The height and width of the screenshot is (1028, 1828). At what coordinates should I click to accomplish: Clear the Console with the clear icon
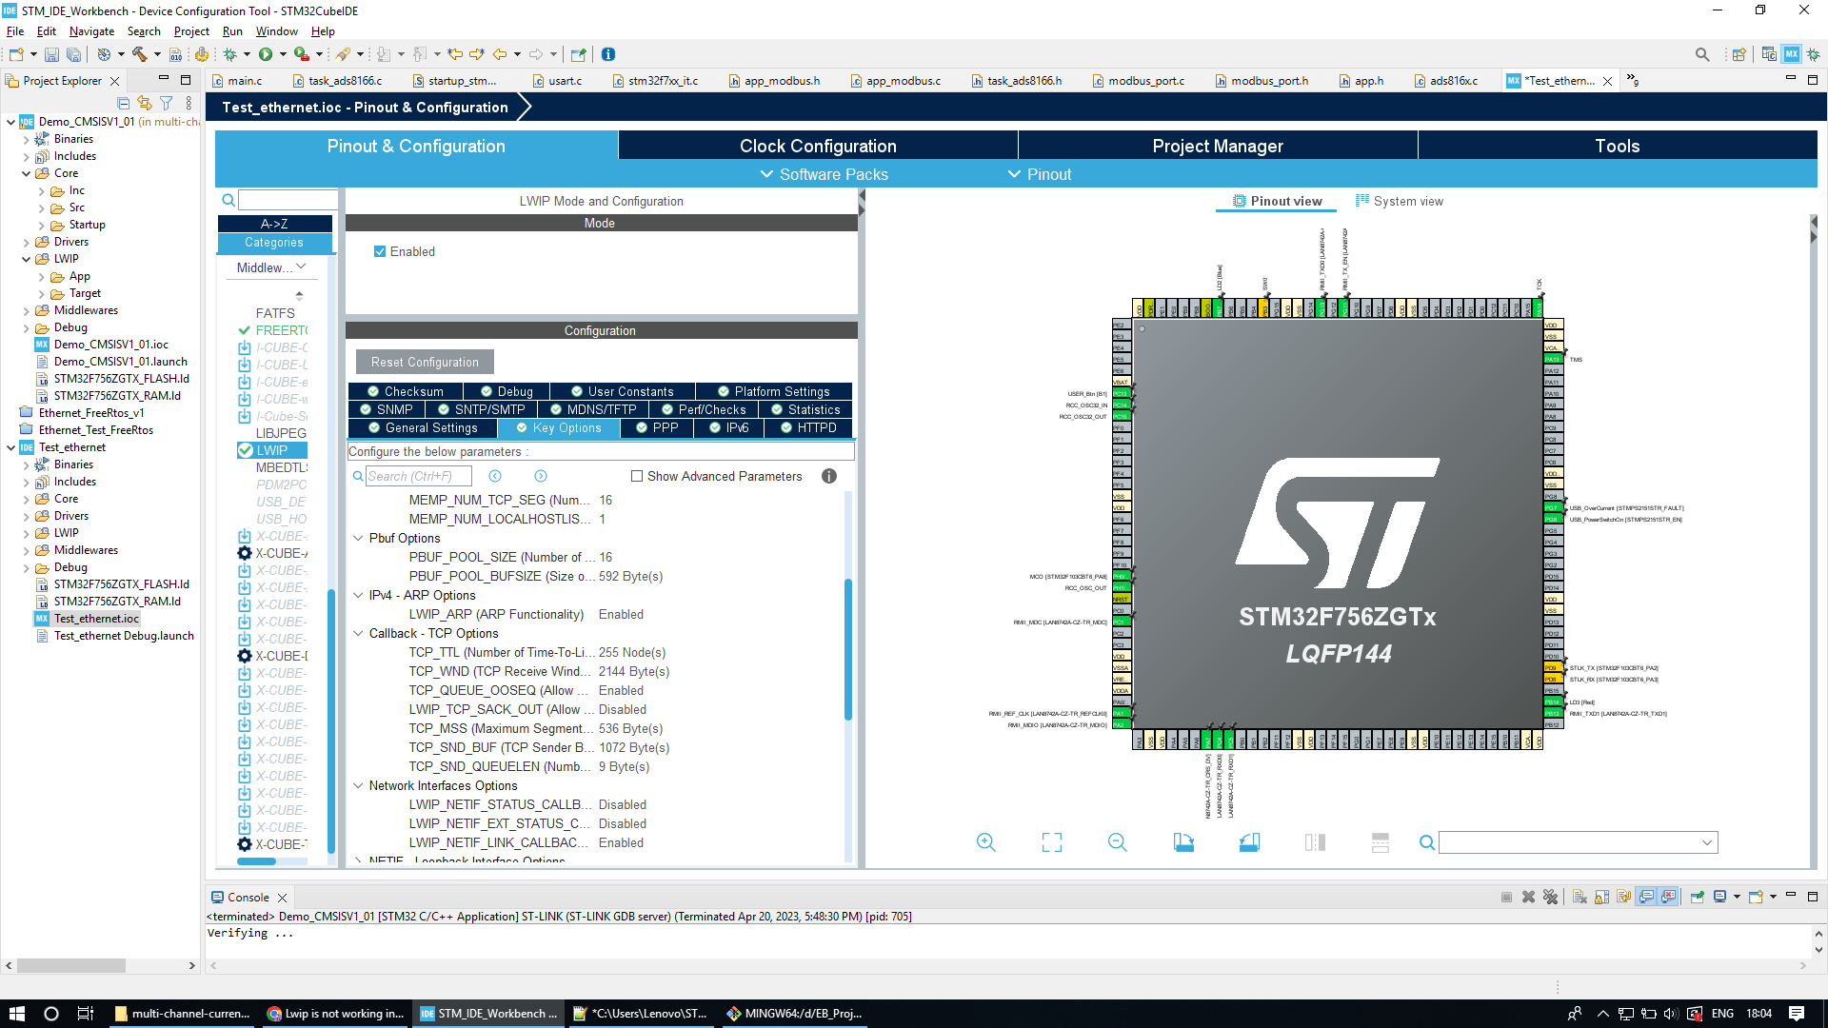[x=1579, y=897]
